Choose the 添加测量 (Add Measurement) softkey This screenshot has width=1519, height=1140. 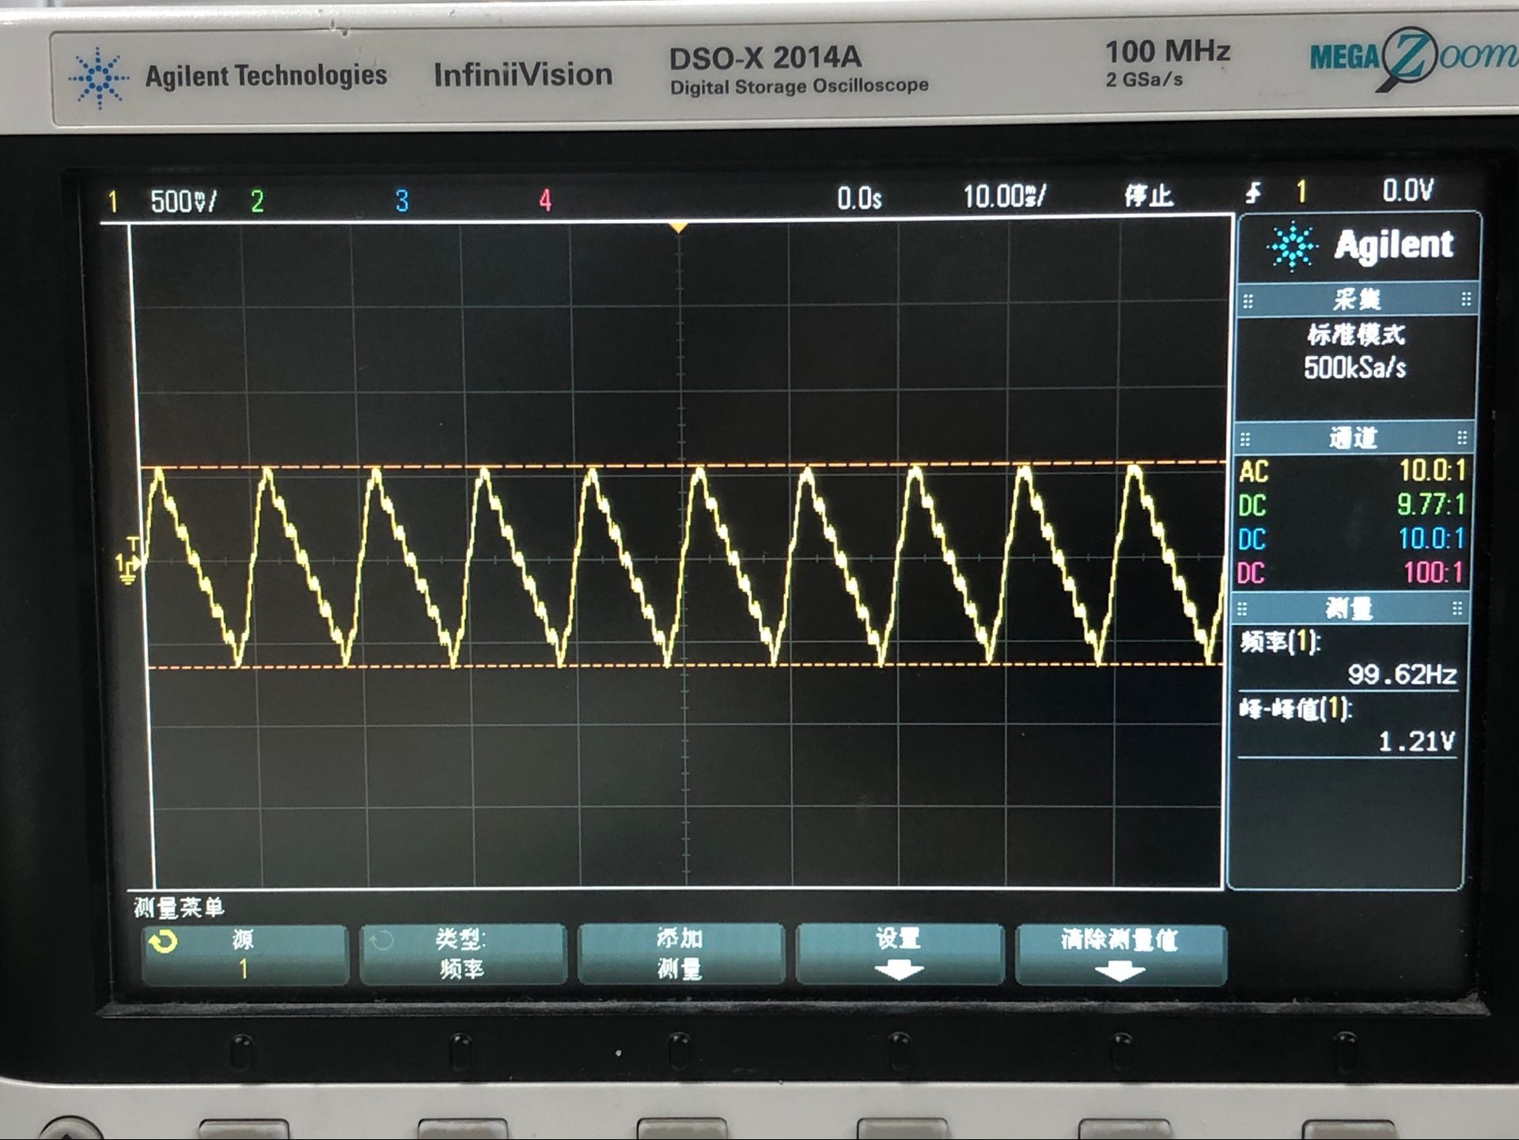point(681,953)
